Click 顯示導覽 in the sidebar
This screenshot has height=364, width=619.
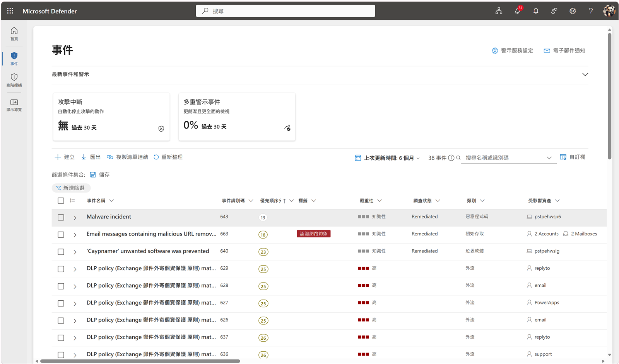[x=14, y=105]
